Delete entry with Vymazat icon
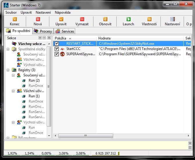Image resolution: width=195 pixels, height=160 pixels. tap(82, 19)
